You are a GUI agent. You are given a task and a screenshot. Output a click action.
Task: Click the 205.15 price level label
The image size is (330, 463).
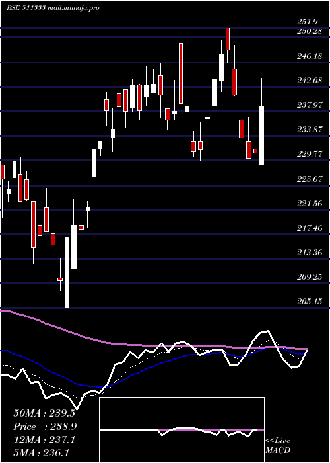click(309, 302)
